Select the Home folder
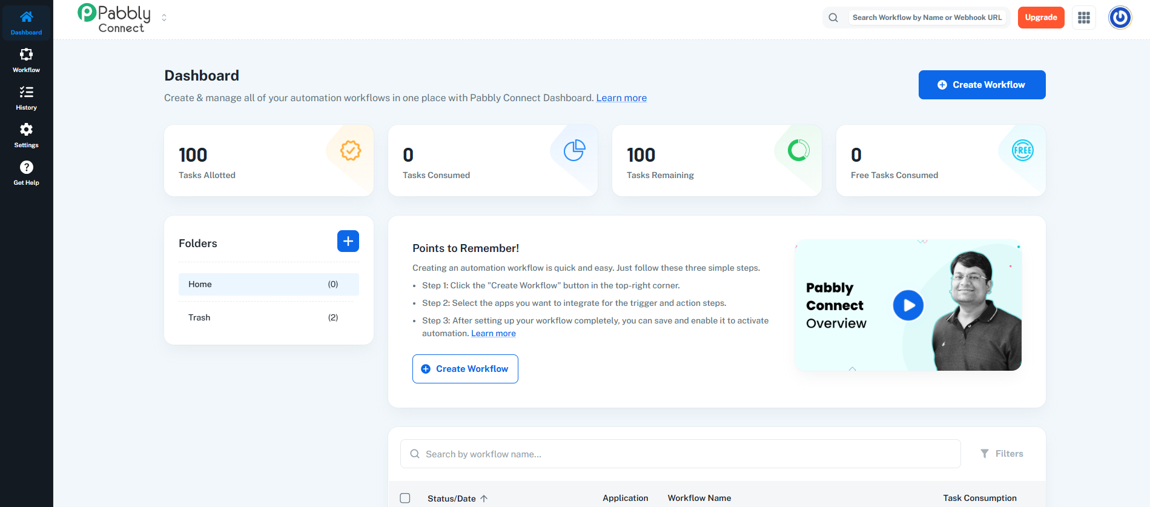Screen dimensions: 1150x507 point(268,284)
